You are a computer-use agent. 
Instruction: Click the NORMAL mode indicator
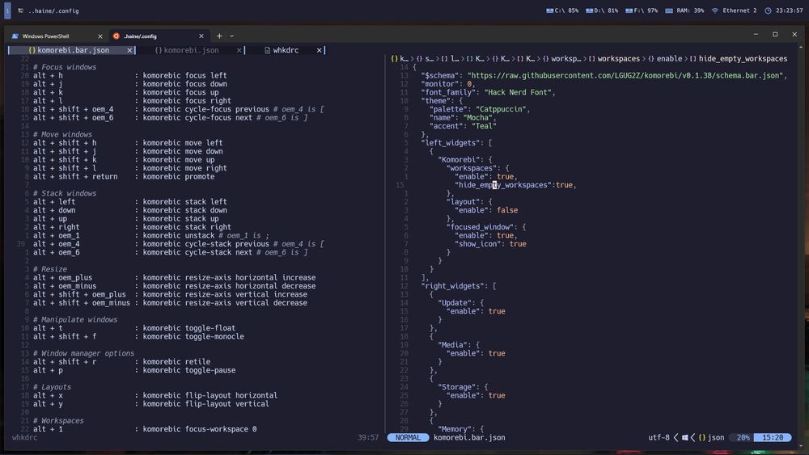click(x=408, y=437)
